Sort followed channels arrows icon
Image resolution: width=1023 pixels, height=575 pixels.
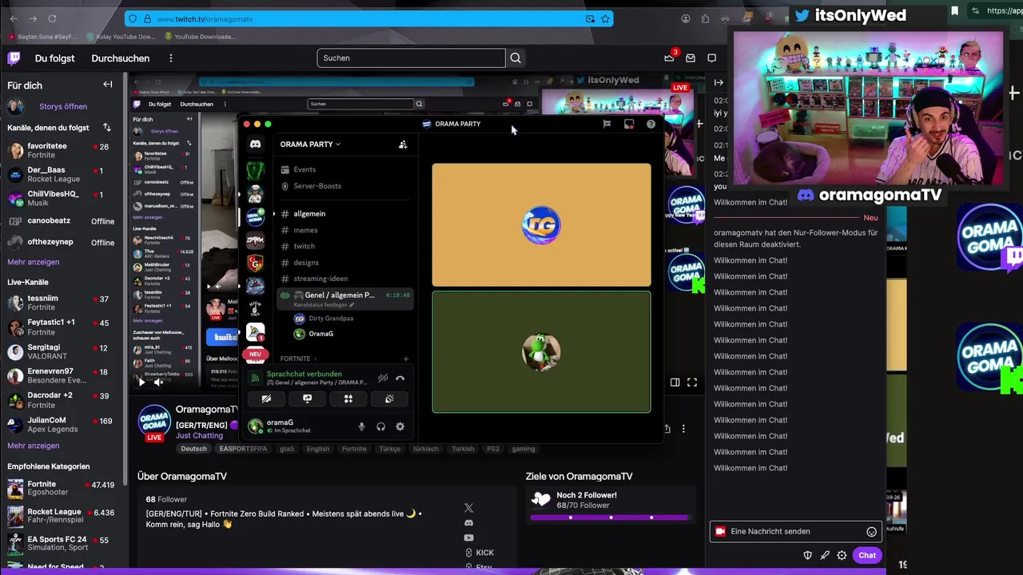(x=107, y=128)
